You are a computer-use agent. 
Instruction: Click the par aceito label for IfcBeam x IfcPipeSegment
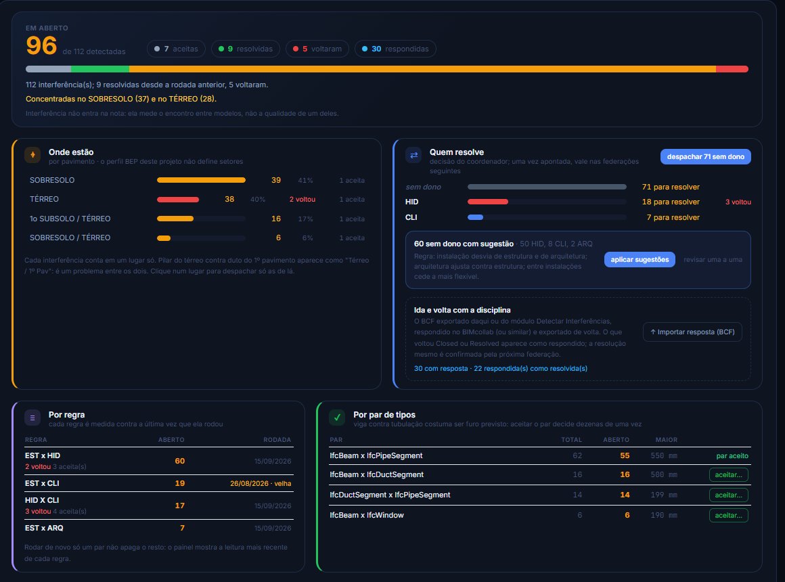732,455
